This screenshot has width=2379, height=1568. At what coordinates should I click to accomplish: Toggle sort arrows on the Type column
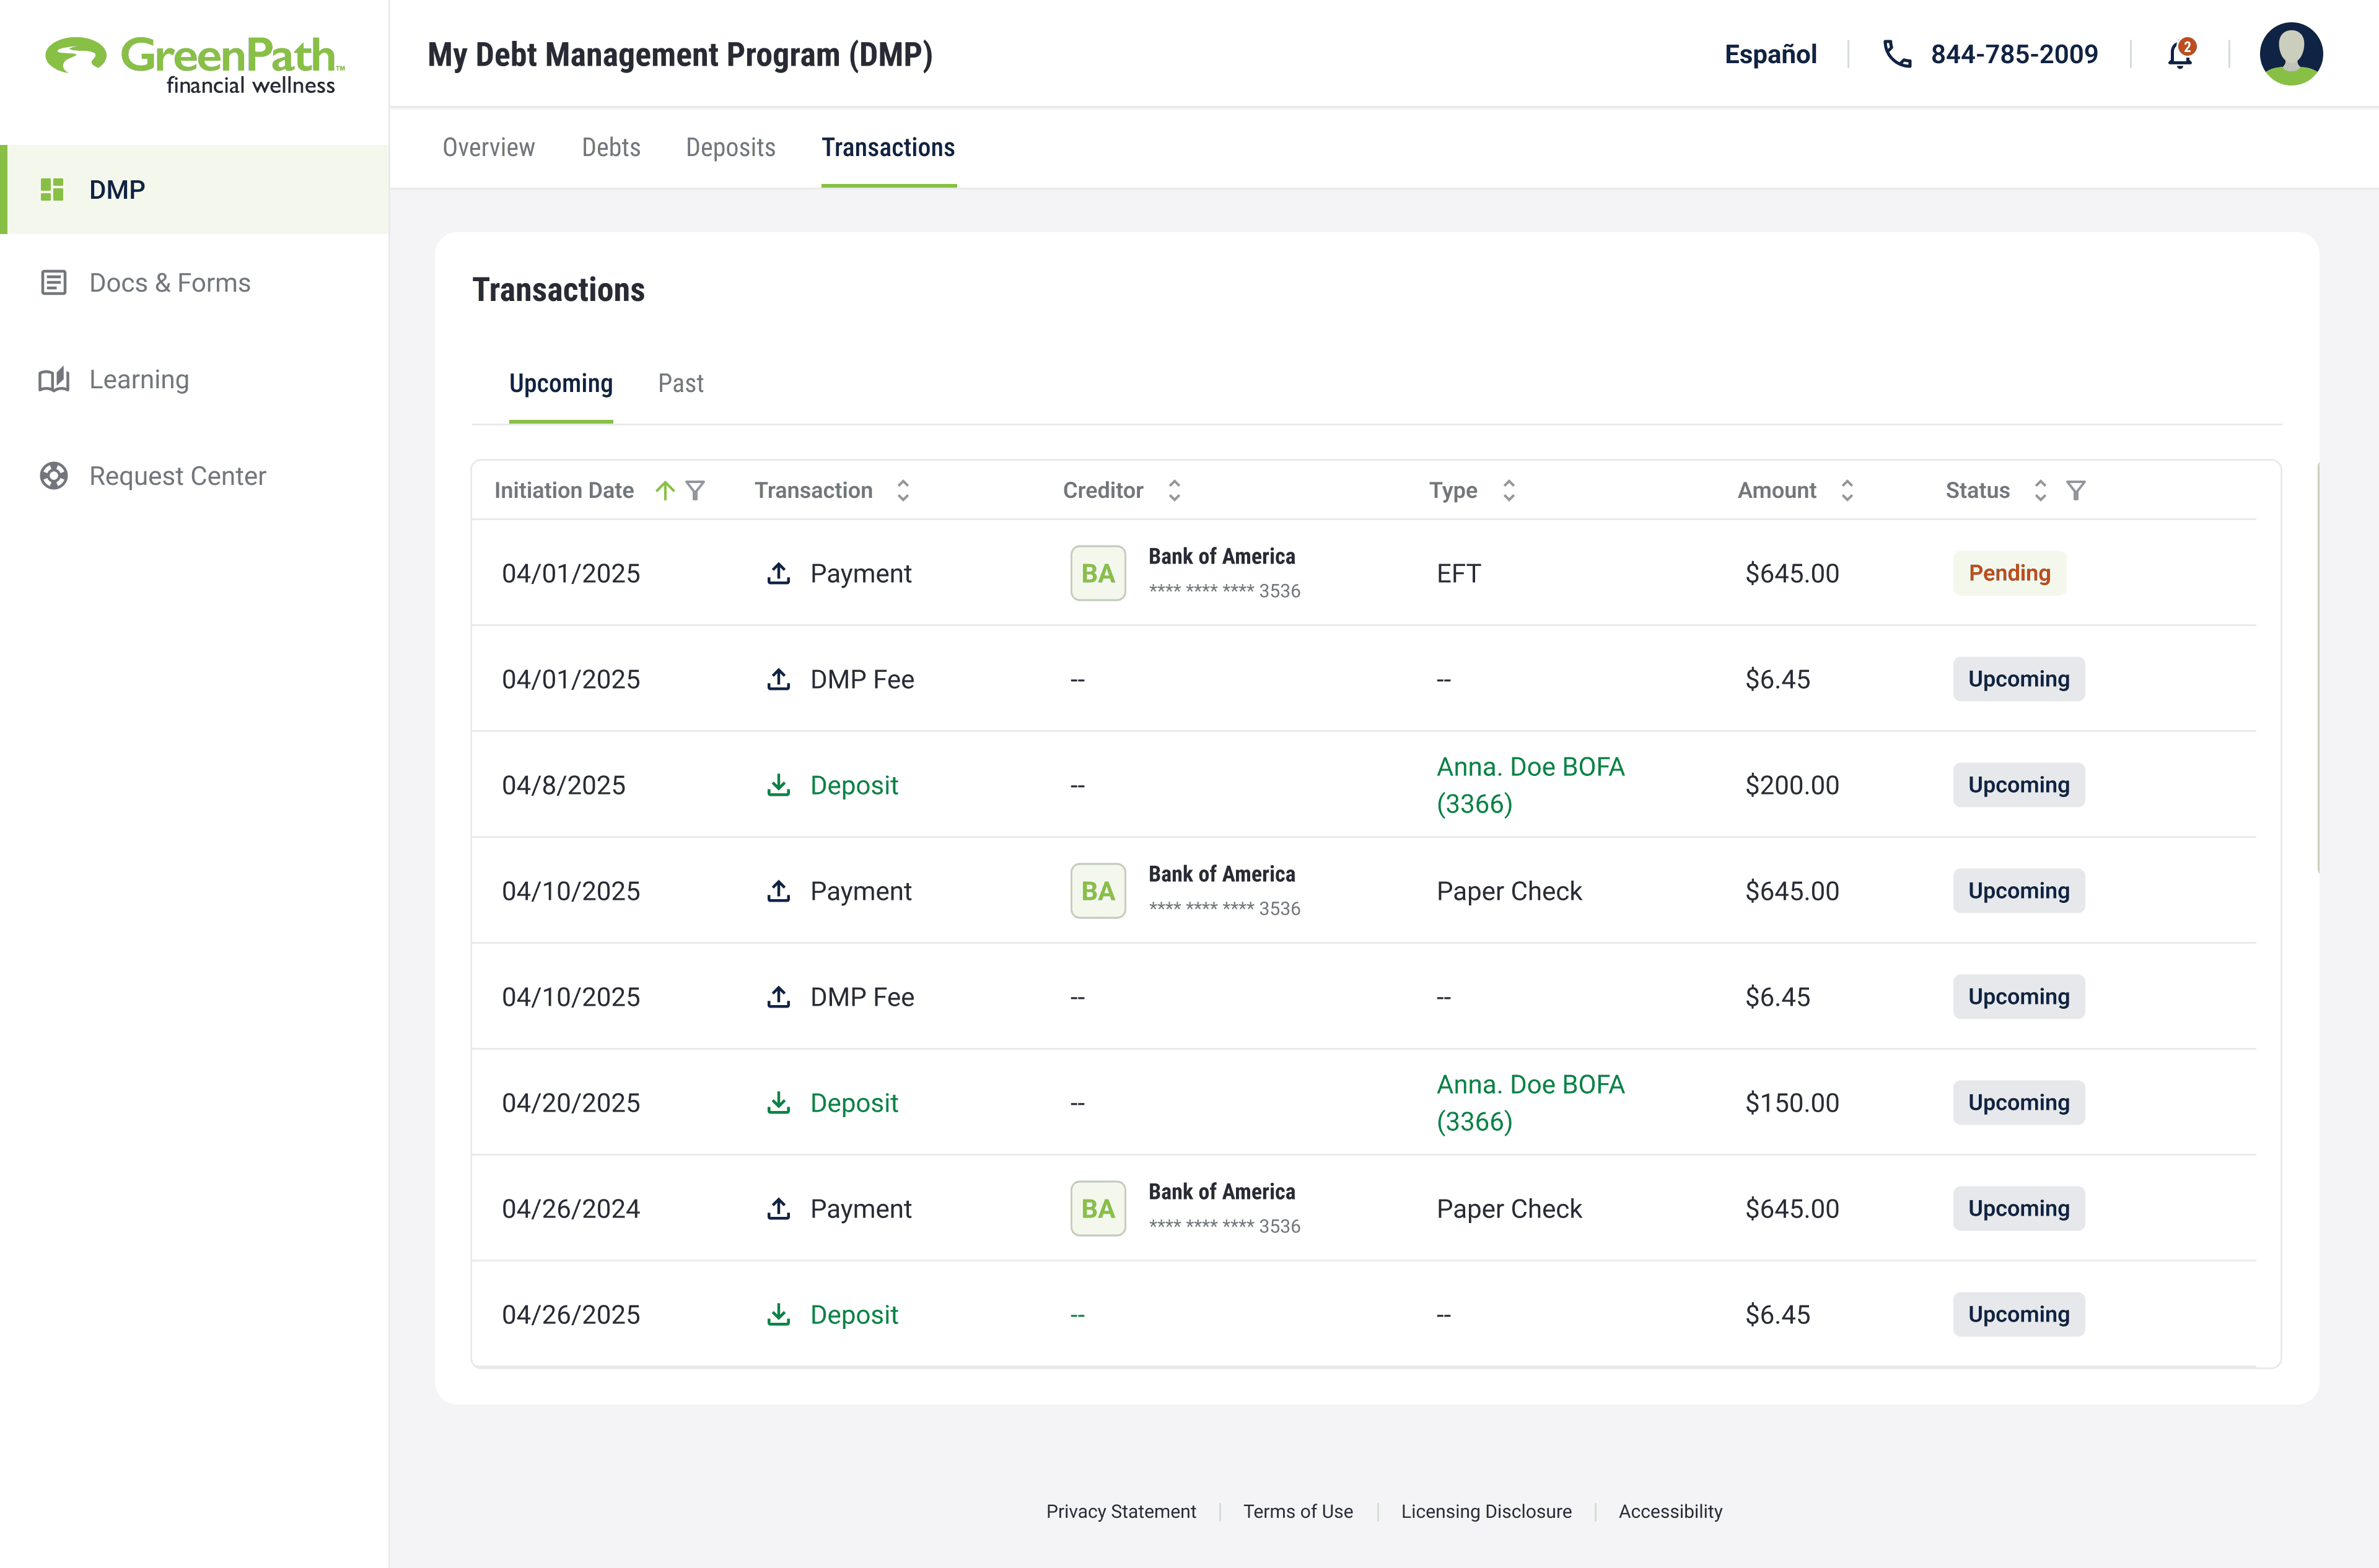coord(1509,490)
